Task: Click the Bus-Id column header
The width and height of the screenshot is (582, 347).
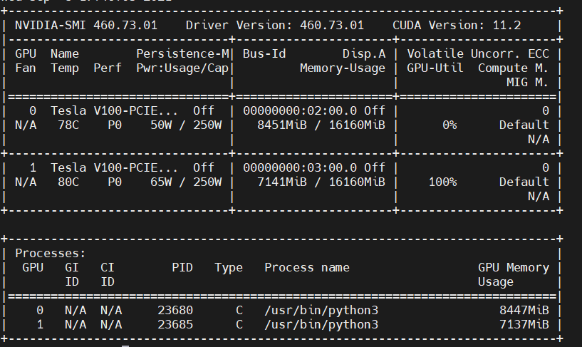Action: click(264, 54)
